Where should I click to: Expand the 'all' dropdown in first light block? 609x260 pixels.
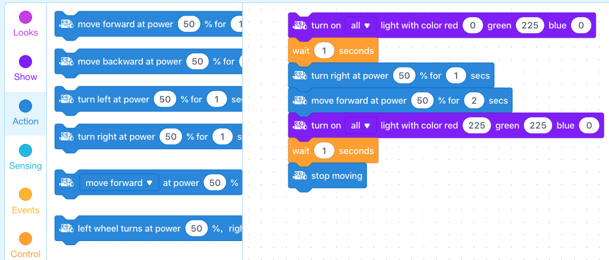[x=361, y=25]
